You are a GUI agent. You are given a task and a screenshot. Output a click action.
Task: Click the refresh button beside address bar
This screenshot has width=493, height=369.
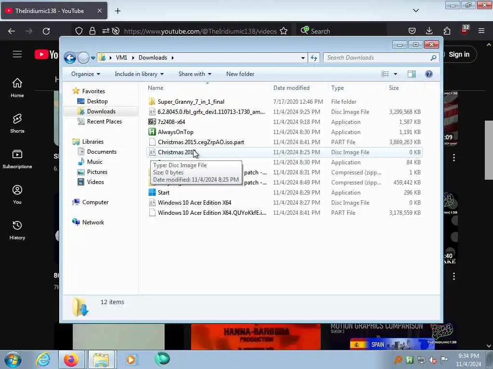[314, 58]
